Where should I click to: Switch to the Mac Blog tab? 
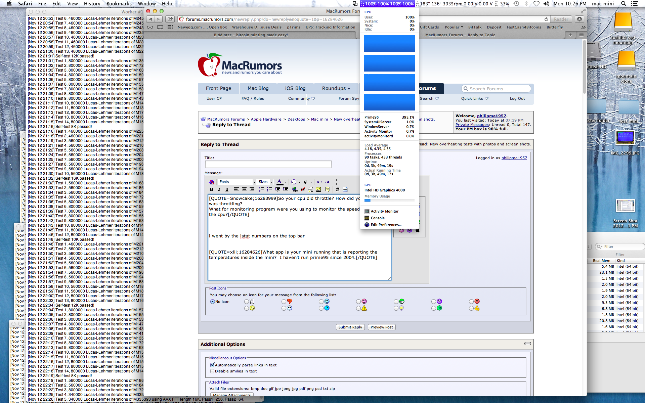pos(258,88)
